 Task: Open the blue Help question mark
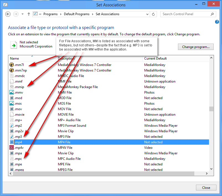coord(217,22)
